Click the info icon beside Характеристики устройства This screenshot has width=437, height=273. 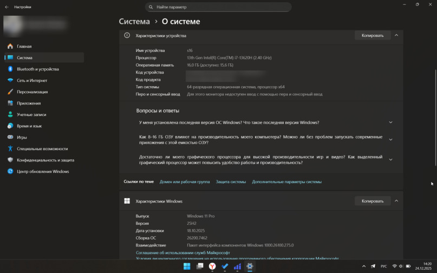[x=127, y=35]
